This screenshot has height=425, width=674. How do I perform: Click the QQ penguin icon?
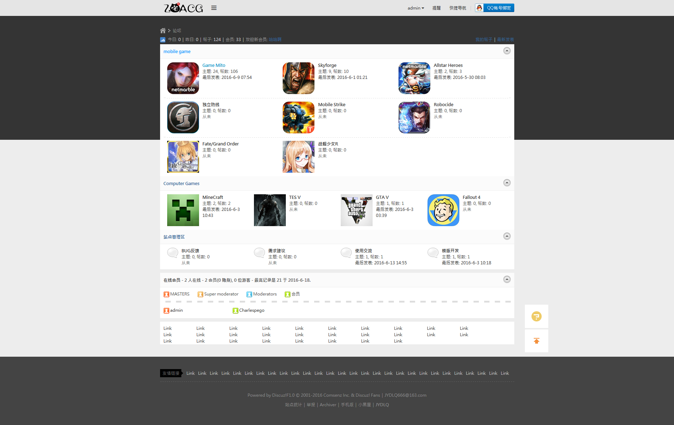pyautogui.click(x=480, y=8)
